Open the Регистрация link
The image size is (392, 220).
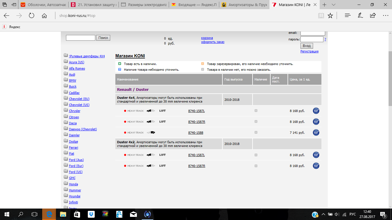[x=309, y=52]
